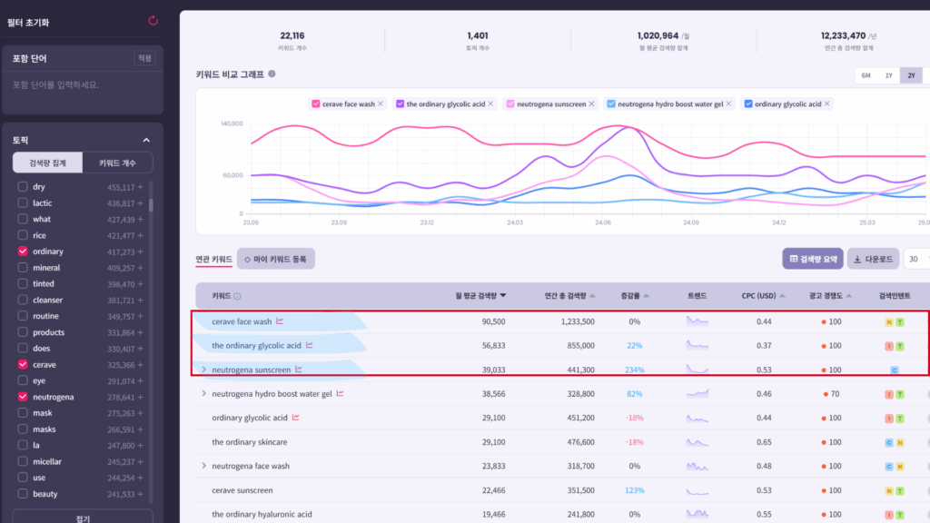Click trend chart icon next to cerave face wash
Screen dimensions: 930x523
coord(281,321)
